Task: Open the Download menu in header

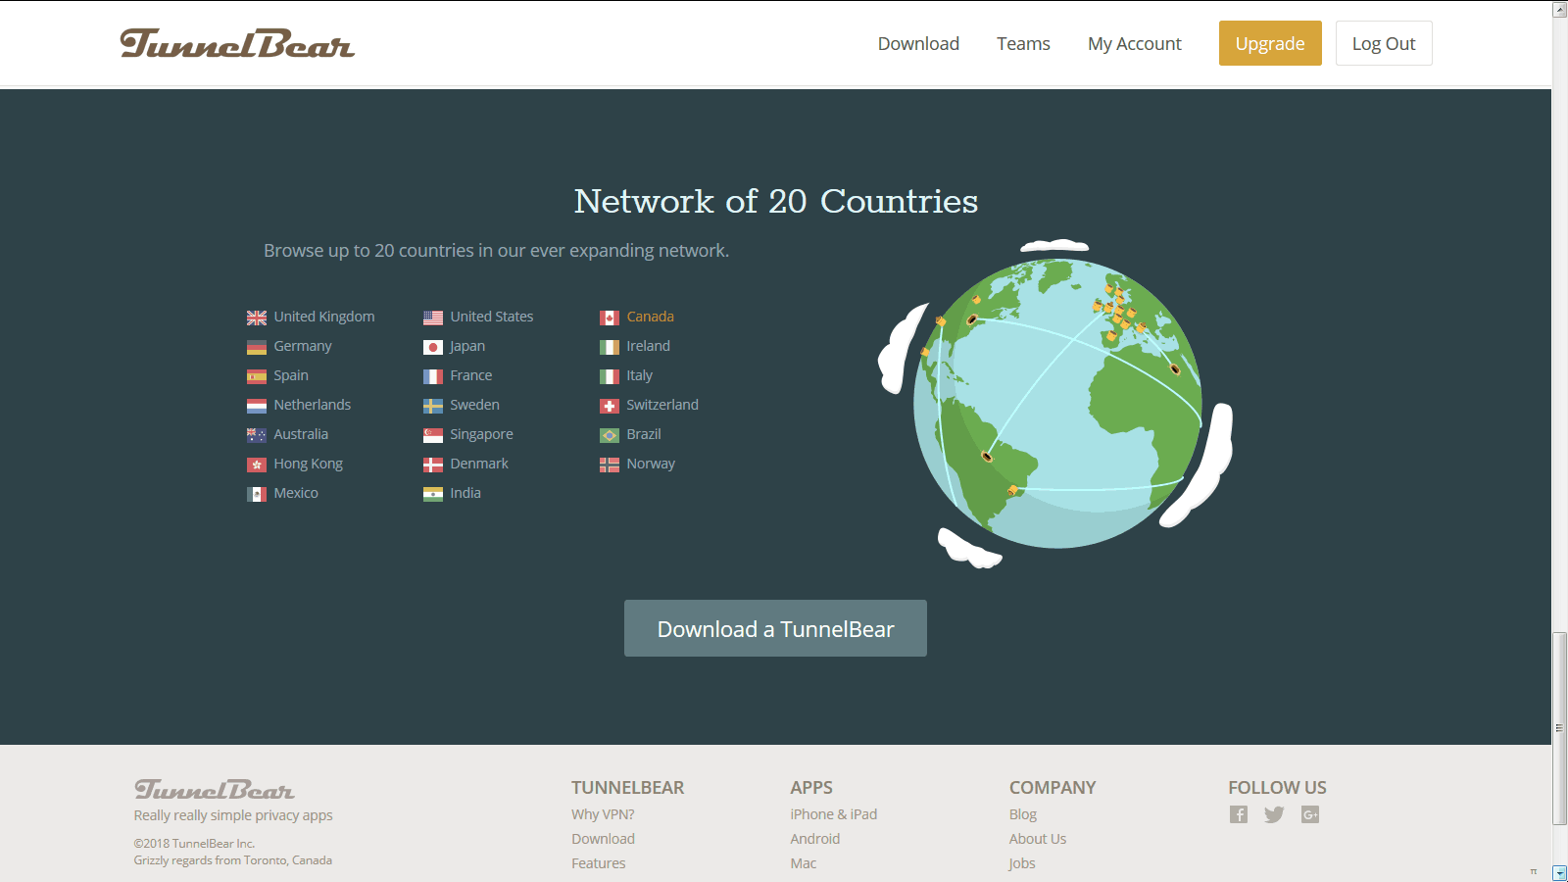Action: pyautogui.click(x=918, y=43)
